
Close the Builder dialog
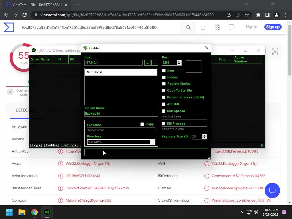click(x=207, y=48)
